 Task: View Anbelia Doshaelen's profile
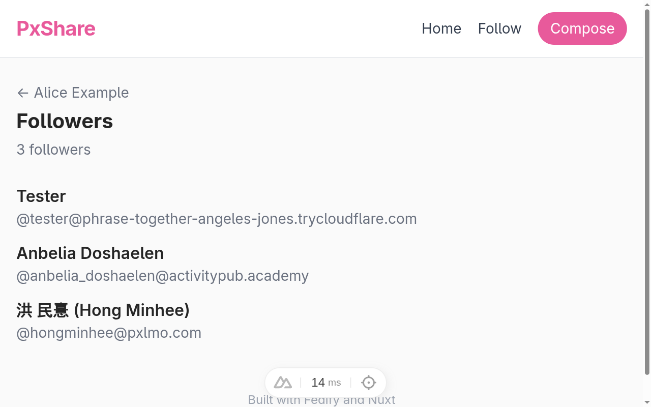click(90, 253)
